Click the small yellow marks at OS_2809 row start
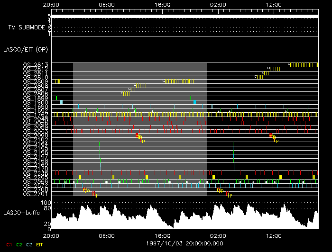 [x=57, y=81]
